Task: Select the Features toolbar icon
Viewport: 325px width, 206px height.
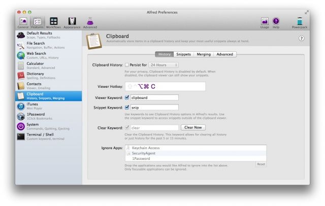Action: point(37,23)
